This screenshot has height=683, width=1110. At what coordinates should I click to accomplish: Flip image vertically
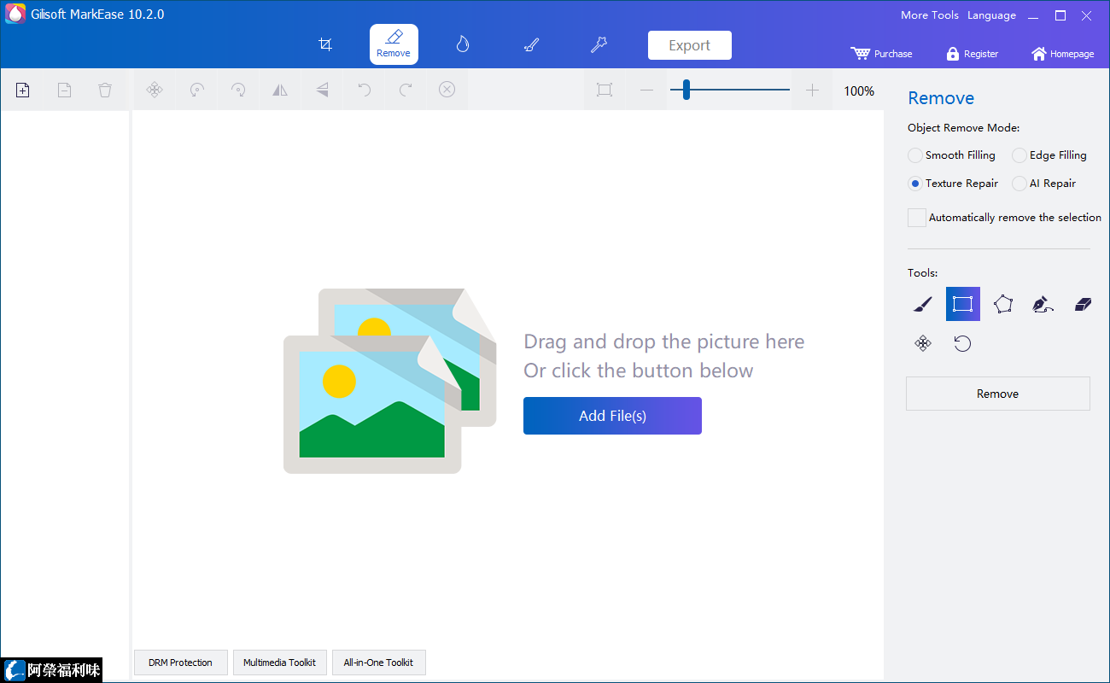click(x=322, y=90)
